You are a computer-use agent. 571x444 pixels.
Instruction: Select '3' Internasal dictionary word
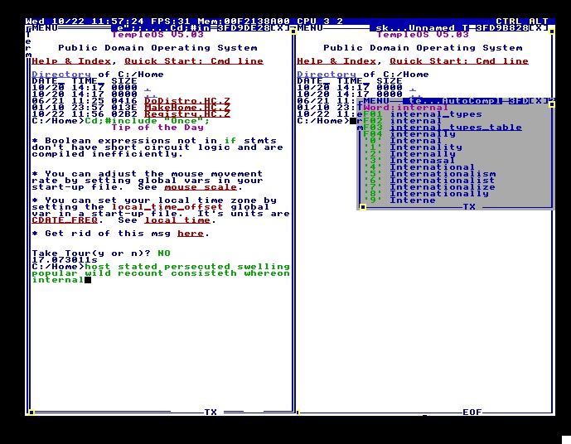(409, 161)
